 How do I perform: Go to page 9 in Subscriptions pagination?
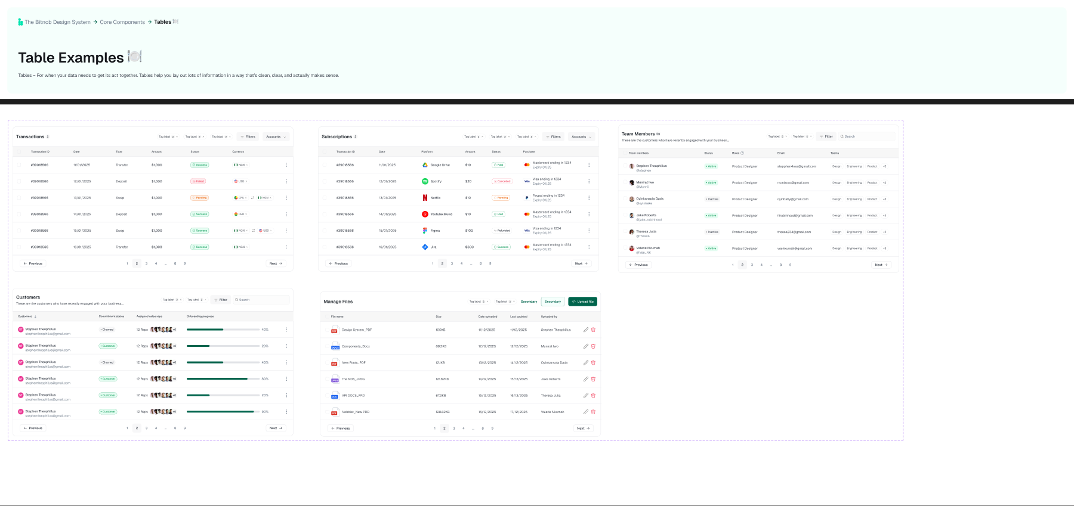tap(490, 263)
